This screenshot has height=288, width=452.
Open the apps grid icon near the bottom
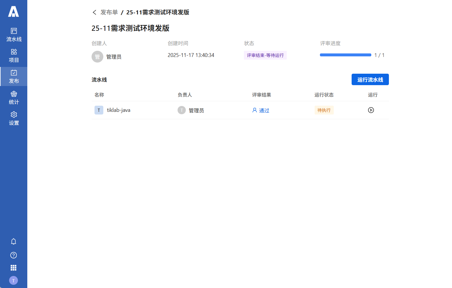coord(14,267)
